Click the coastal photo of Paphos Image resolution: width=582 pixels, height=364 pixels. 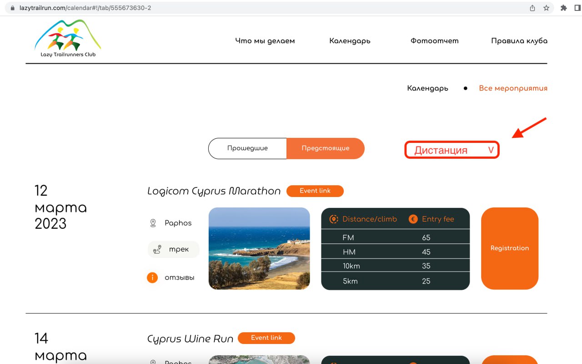pos(259,248)
